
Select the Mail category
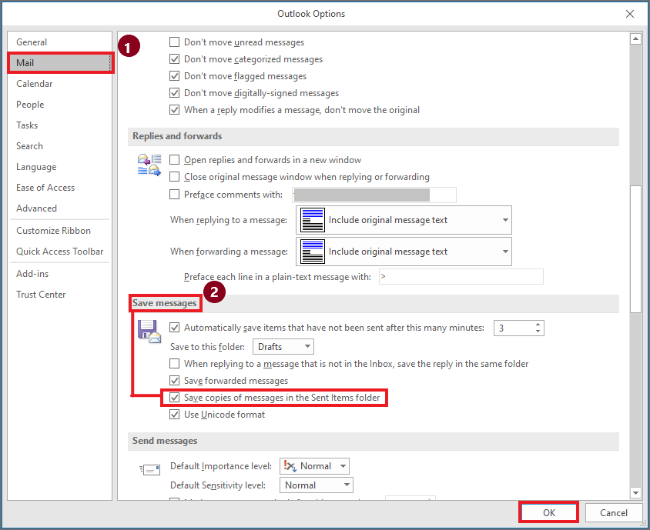[60, 63]
